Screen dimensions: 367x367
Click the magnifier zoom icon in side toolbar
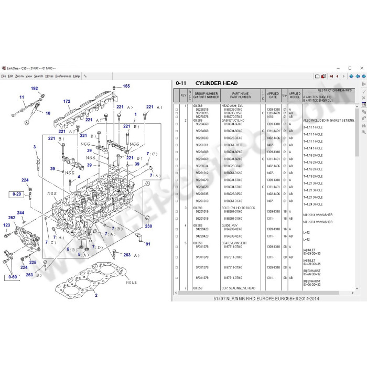coord(364,132)
